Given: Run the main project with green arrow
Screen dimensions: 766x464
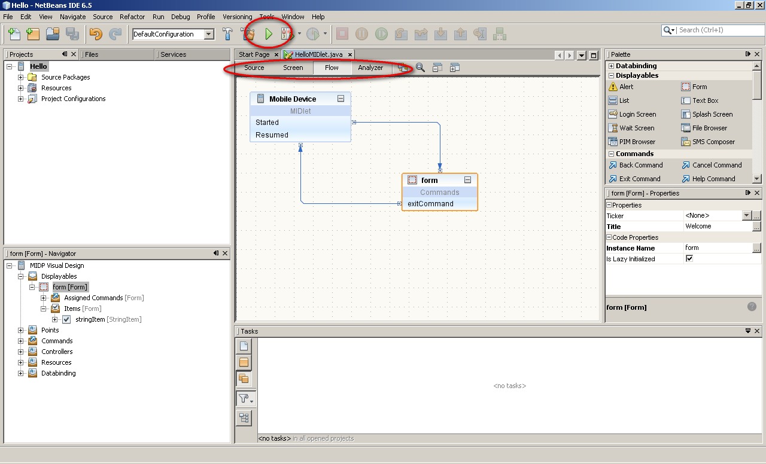Looking at the screenshot, I should (x=269, y=34).
